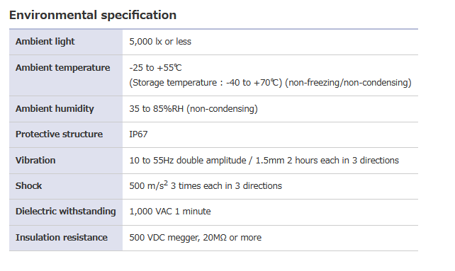The image size is (455, 271).
Task: Select the Protective structure label
Action: coord(60,134)
